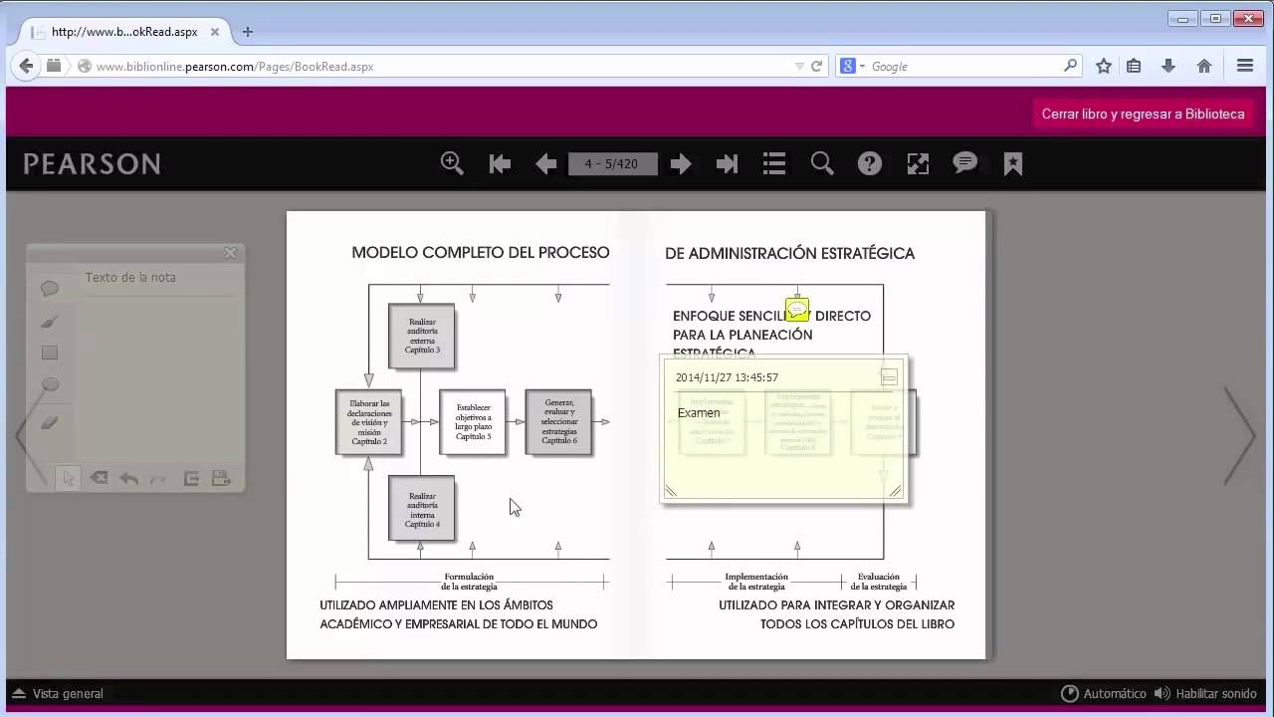The image size is (1274, 717).
Task: Reload the page in browser
Action: click(816, 67)
